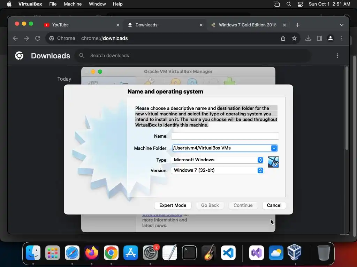Open the Machine menu
The height and width of the screenshot is (267, 357).
click(x=73, y=4)
